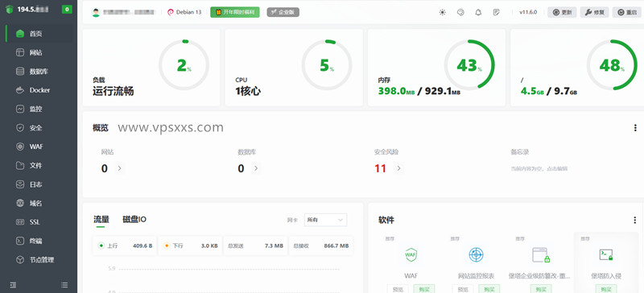Click 预览 under the WAF software
Viewport: 644px width, 293px height.
398,289
